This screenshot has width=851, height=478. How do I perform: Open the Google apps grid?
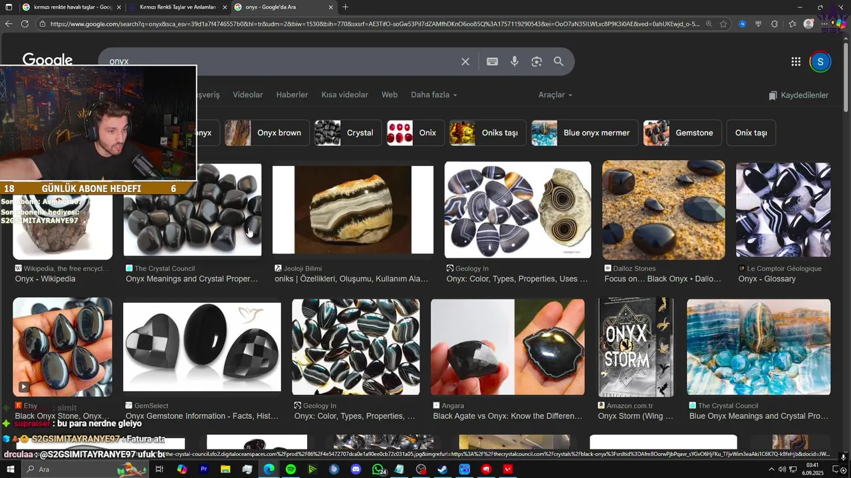click(796, 62)
